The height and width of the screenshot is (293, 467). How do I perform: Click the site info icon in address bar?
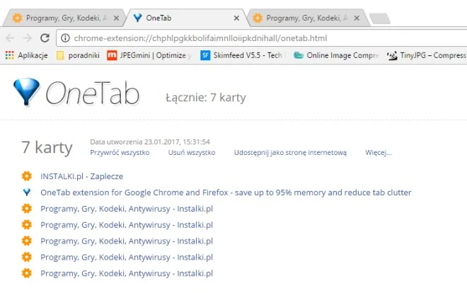click(65, 38)
